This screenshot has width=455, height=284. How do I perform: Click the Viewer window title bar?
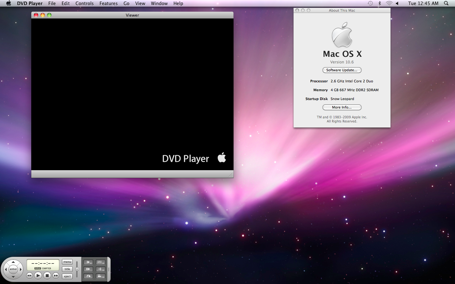[x=132, y=15]
